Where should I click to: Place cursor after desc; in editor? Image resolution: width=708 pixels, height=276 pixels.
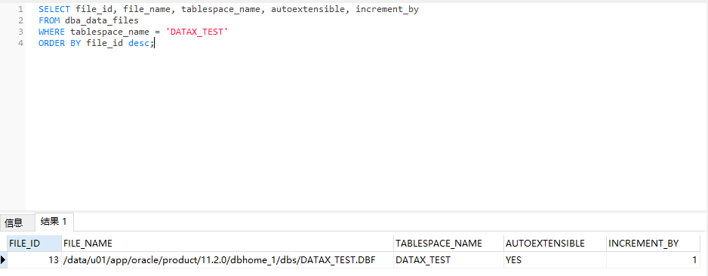pos(155,44)
